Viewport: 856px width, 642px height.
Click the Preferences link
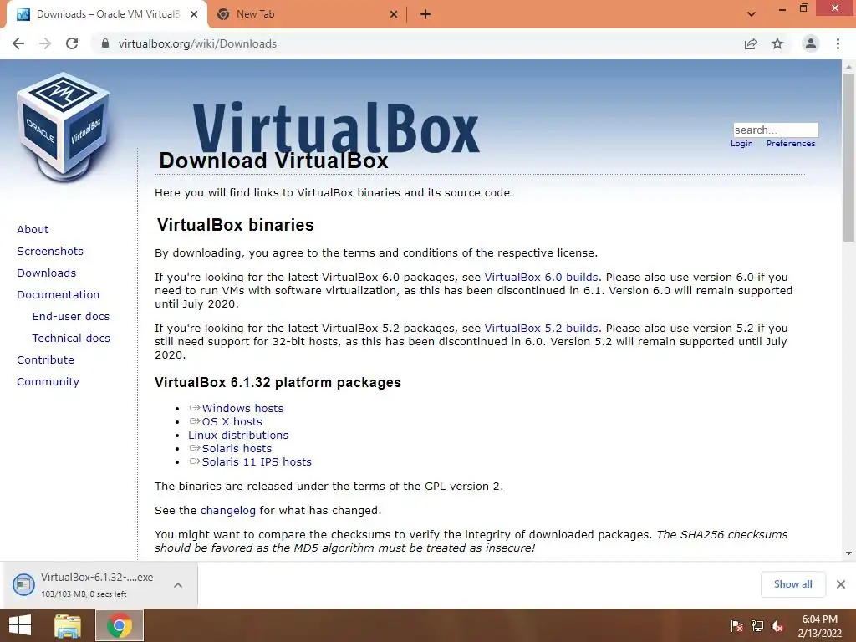pyautogui.click(x=791, y=144)
